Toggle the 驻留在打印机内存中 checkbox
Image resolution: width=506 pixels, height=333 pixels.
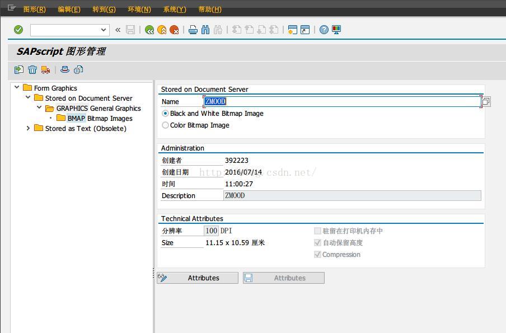(x=317, y=231)
